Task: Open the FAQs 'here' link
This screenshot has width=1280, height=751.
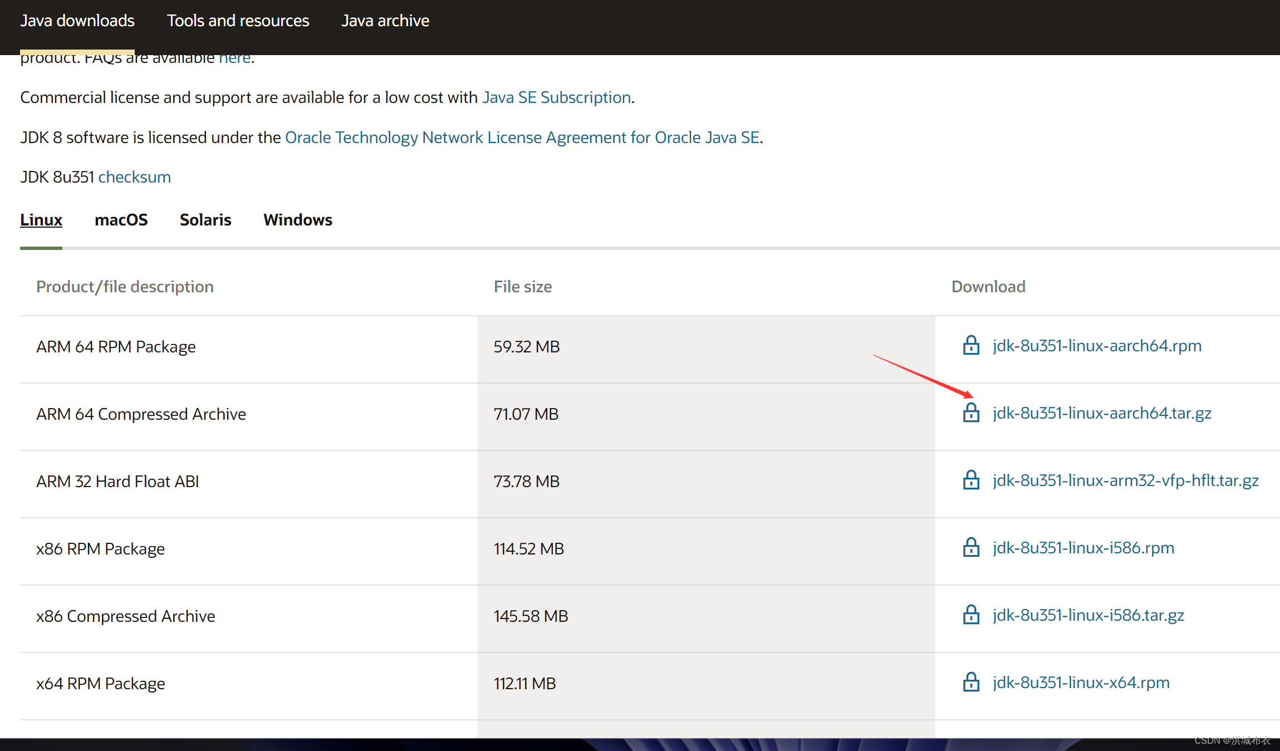Action: tap(234, 58)
